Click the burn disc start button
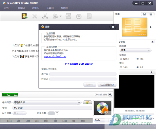 coord(103,108)
